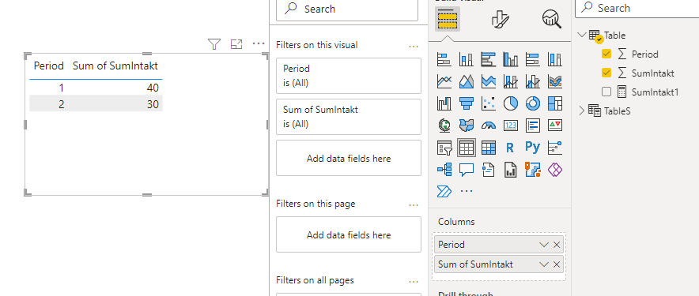699x296 pixels.
Task: Focus the Filters pane Search box
Action: click(x=347, y=9)
